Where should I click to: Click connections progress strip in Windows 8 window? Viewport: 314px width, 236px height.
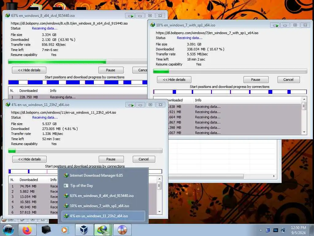(78, 82)
